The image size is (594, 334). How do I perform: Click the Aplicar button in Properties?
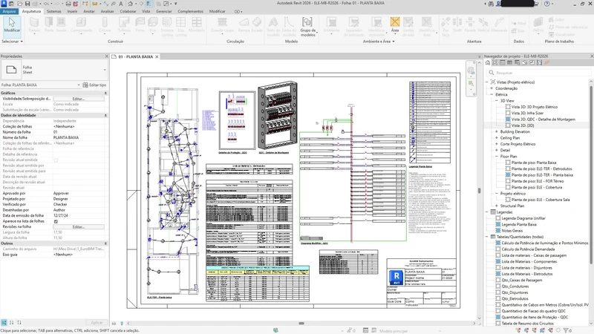[x=97, y=323]
